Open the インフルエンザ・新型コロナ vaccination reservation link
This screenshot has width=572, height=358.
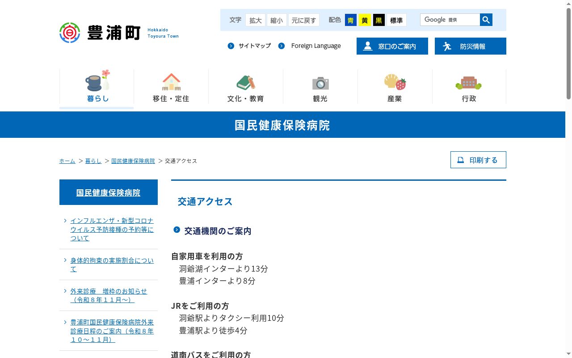112,229
